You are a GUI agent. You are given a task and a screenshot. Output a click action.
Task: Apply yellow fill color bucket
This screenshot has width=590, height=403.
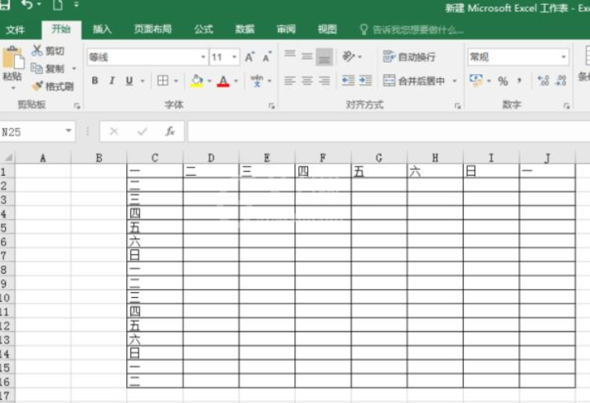(x=196, y=81)
